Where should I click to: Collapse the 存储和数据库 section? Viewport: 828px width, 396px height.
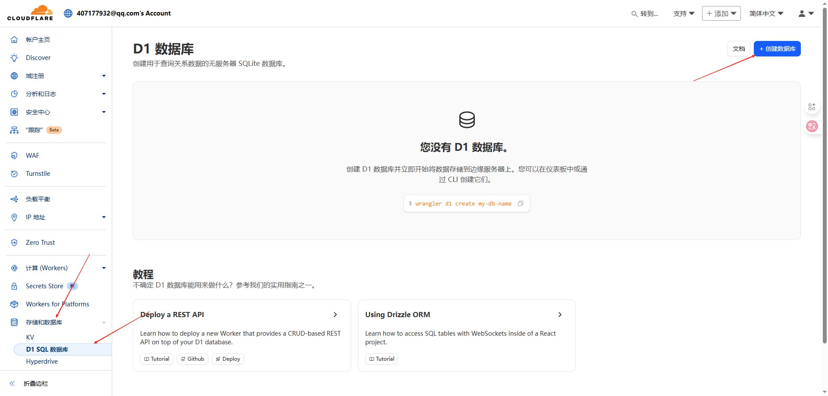[x=103, y=322]
